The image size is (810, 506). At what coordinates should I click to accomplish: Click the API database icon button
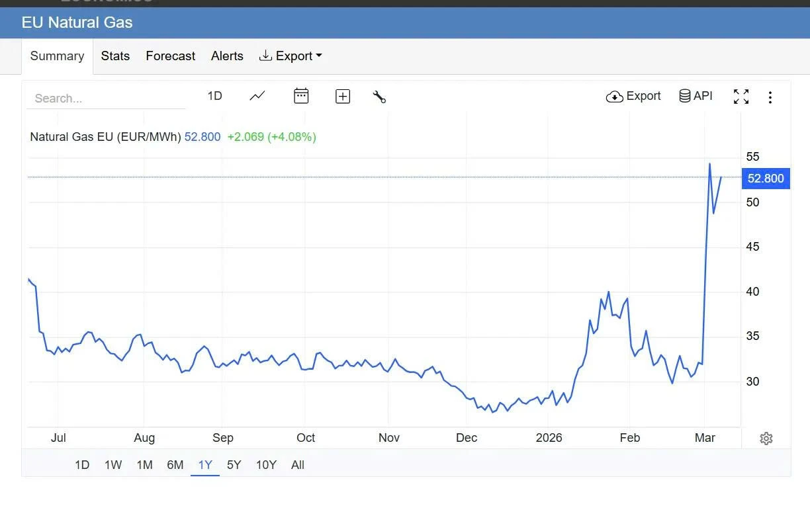point(696,96)
